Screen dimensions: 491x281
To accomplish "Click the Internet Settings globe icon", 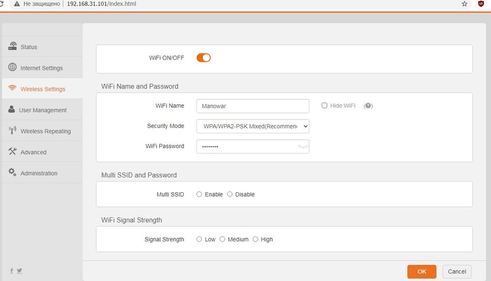I will [x=12, y=68].
